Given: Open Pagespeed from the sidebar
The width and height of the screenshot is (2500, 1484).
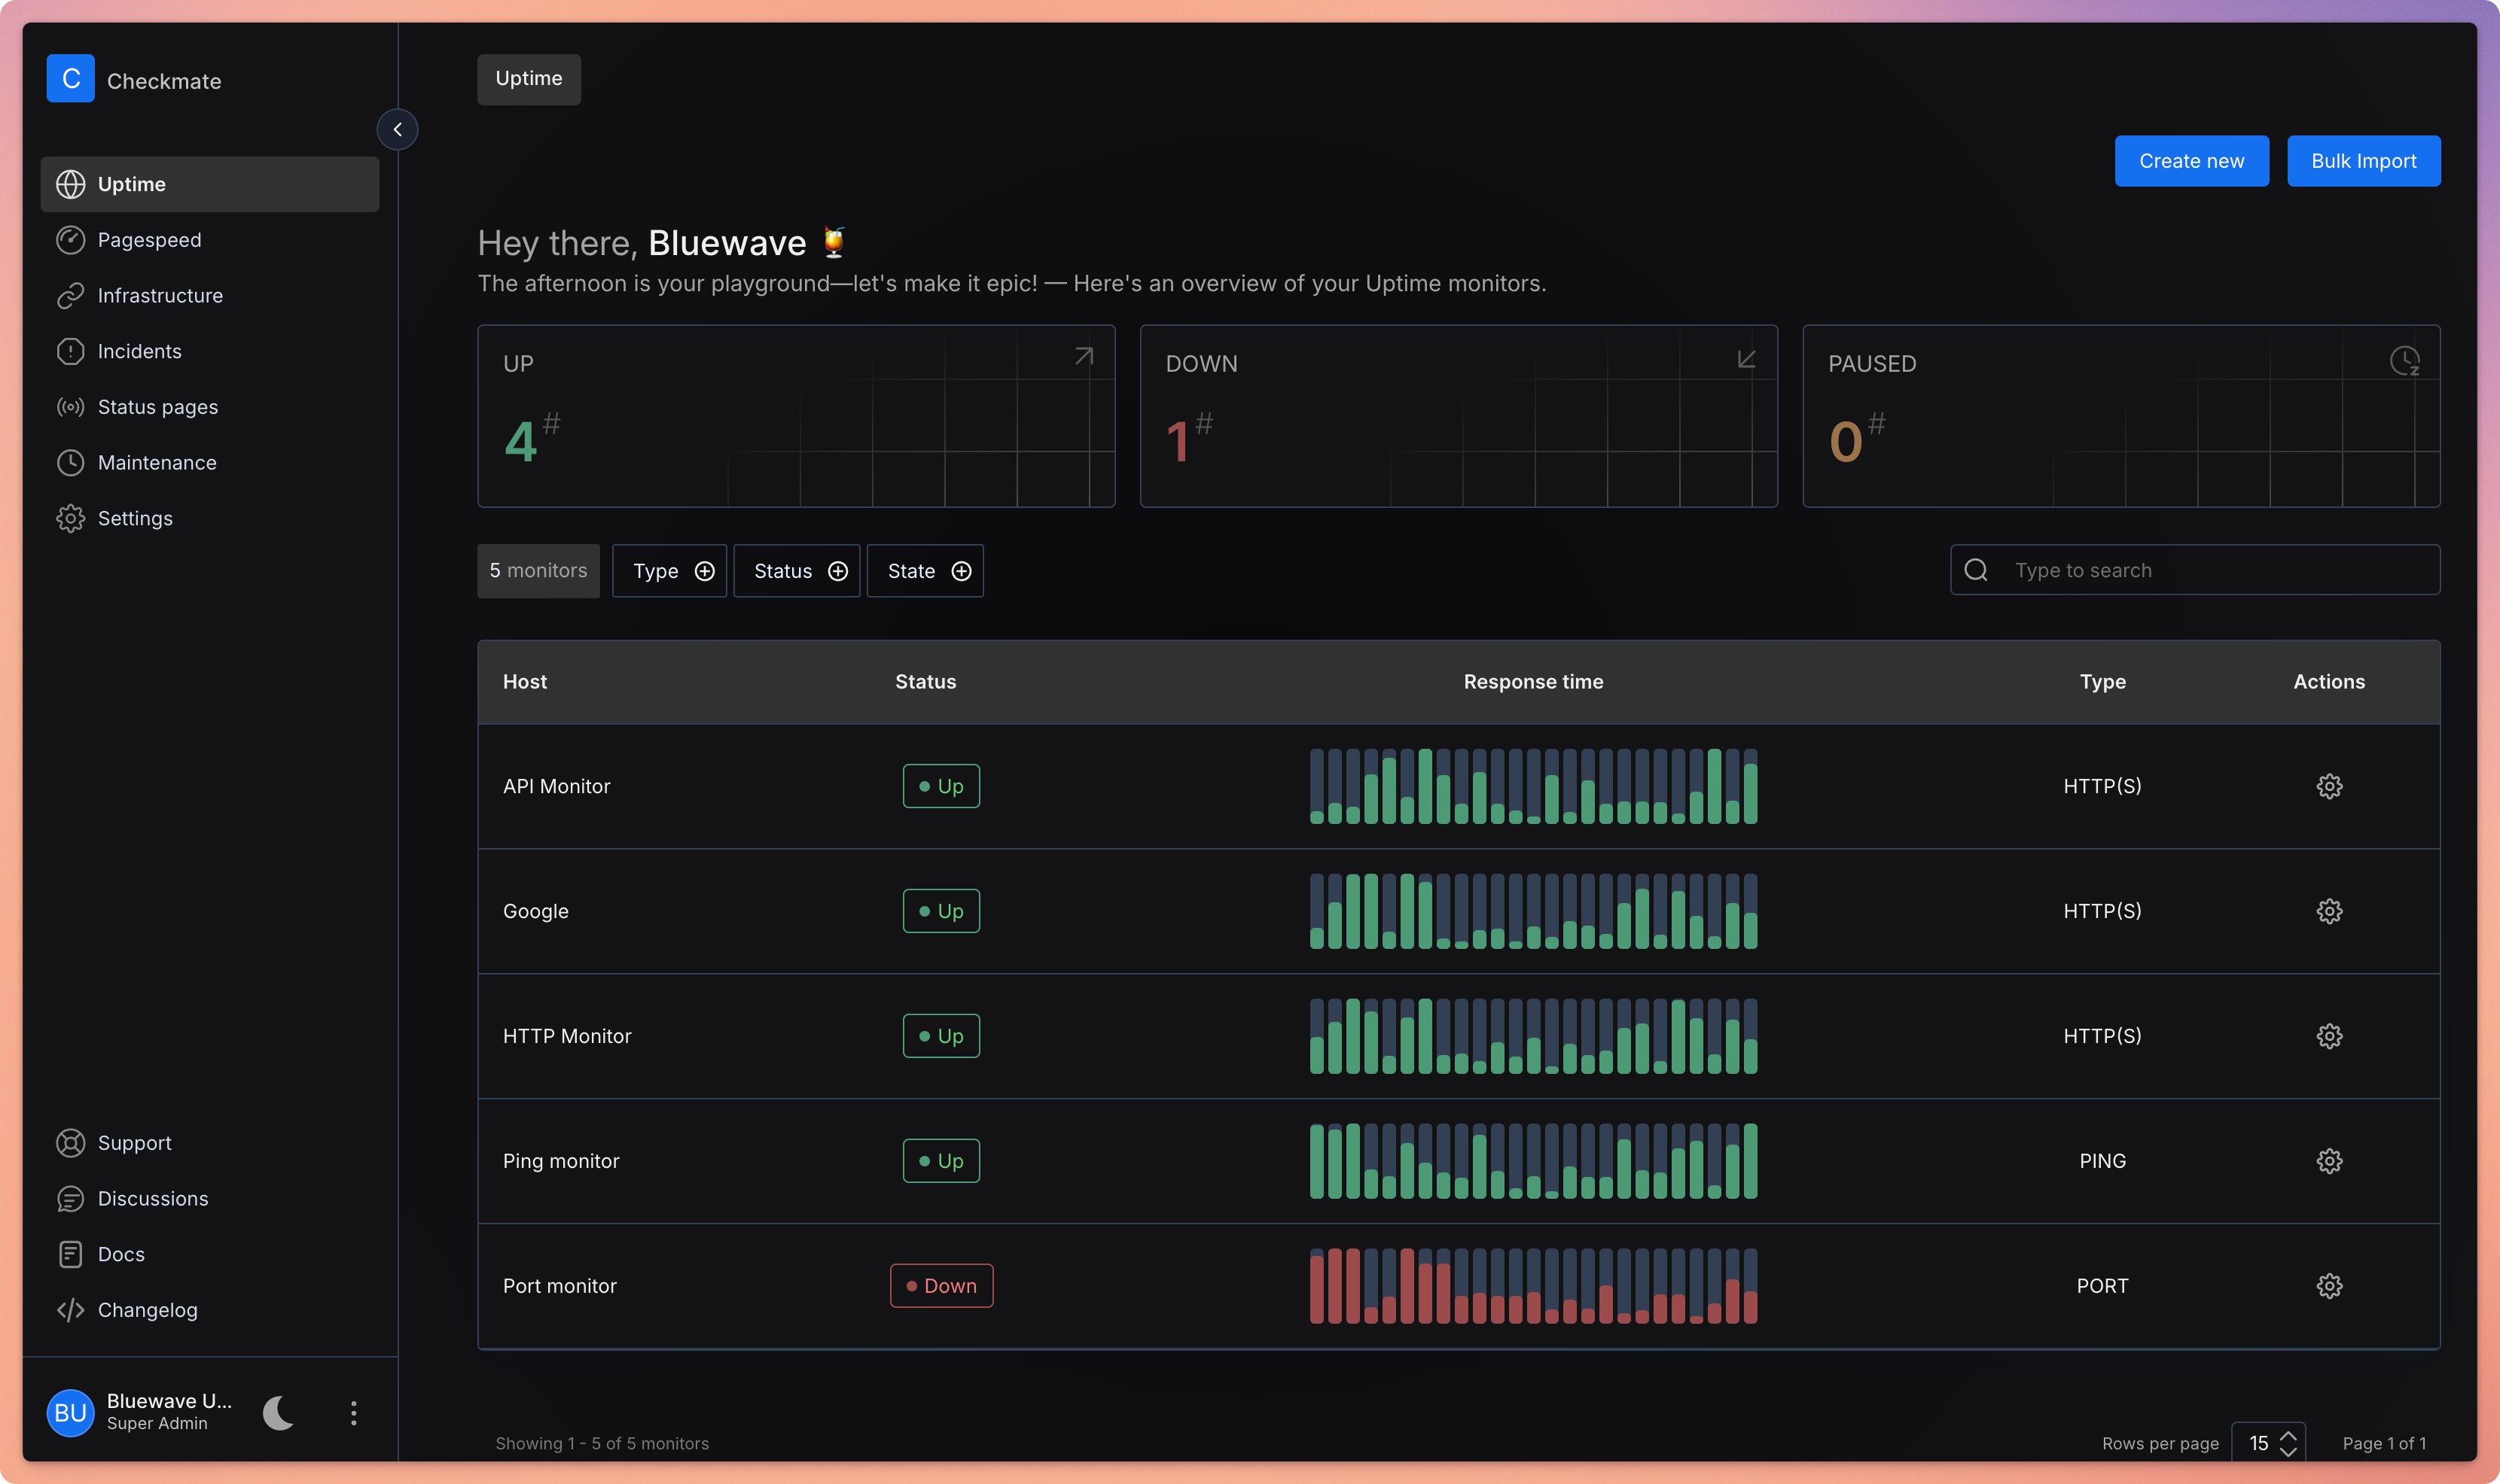Looking at the screenshot, I should point(149,240).
